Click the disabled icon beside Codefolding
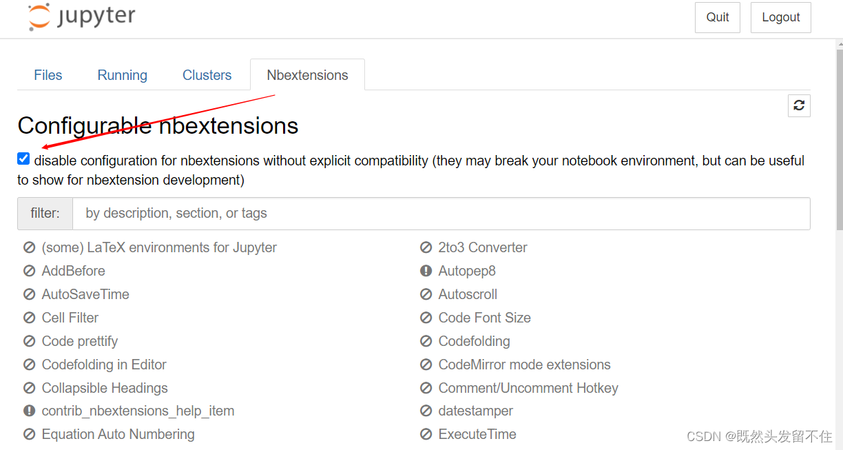843x450 pixels. 426,341
